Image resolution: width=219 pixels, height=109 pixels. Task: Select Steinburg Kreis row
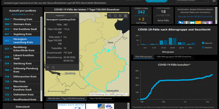[22, 63]
